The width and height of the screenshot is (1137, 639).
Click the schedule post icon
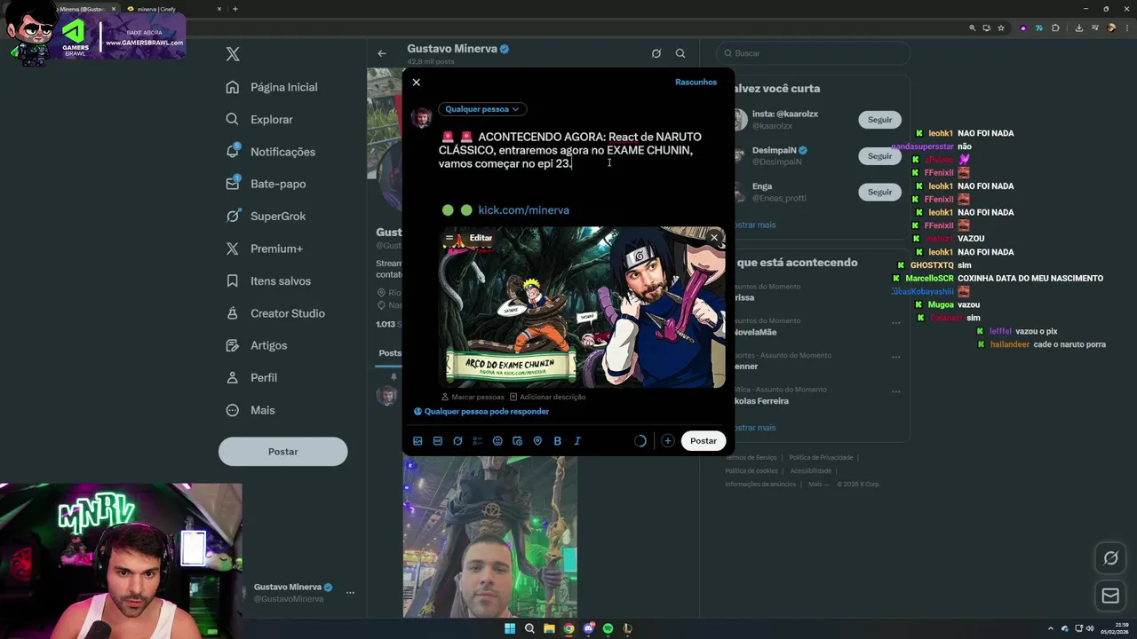tap(517, 441)
